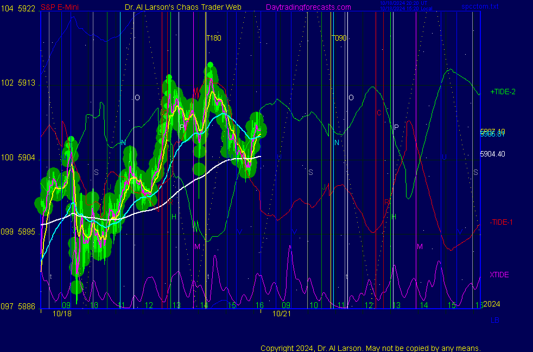Click the 5904 price level label
Image resolution: width=533 pixels, height=352 pixels.
coord(27,158)
